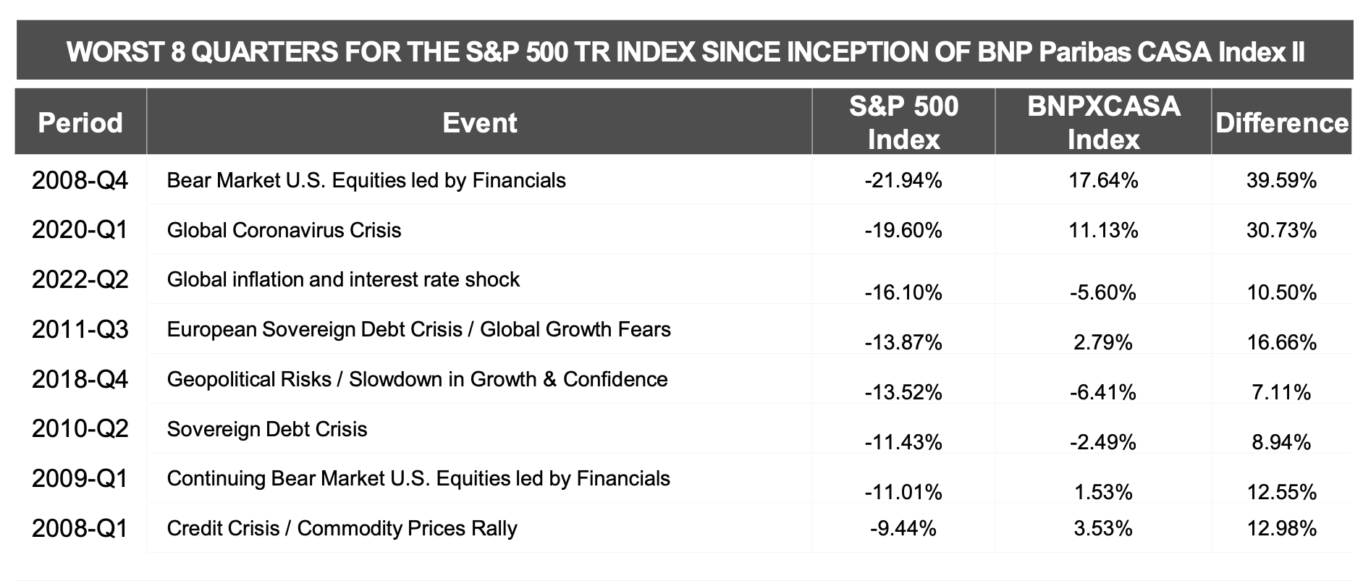Click the 2022-Q2 period cell

click(x=80, y=279)
